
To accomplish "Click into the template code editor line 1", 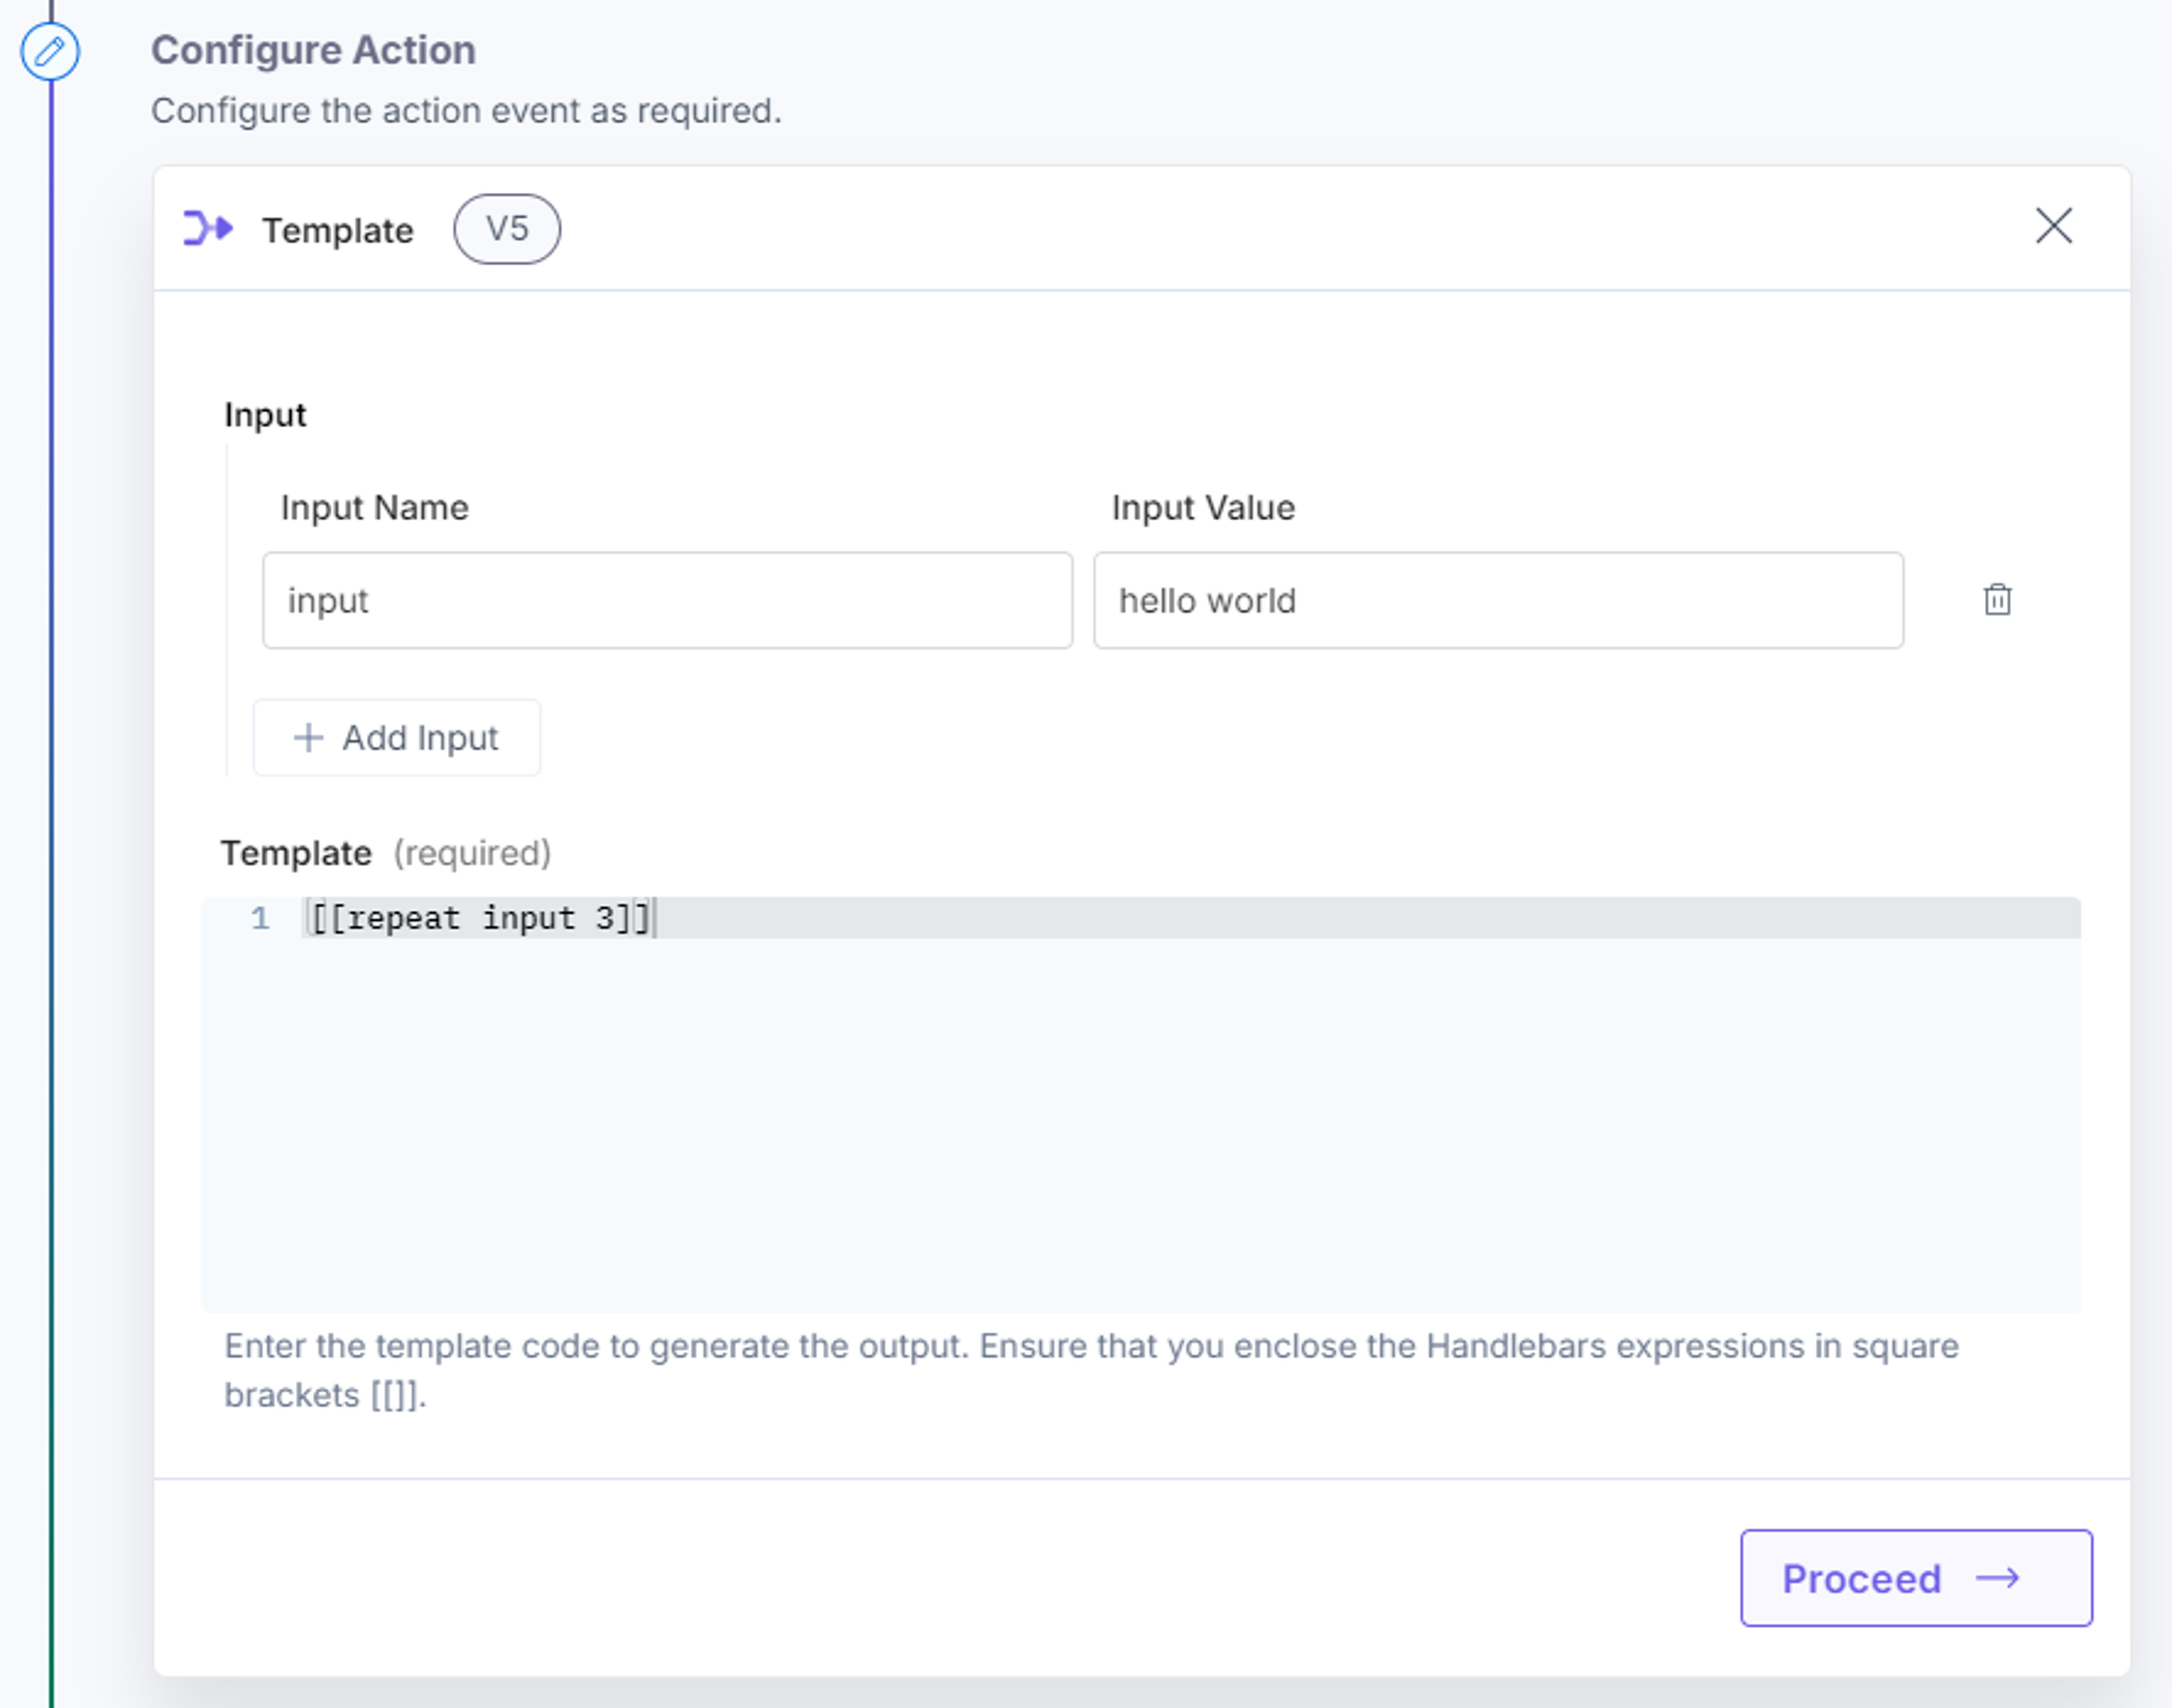I will pos(1190,918).
